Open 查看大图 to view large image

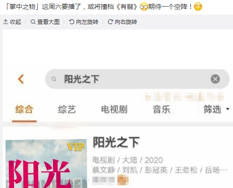(x=45, y=22)
